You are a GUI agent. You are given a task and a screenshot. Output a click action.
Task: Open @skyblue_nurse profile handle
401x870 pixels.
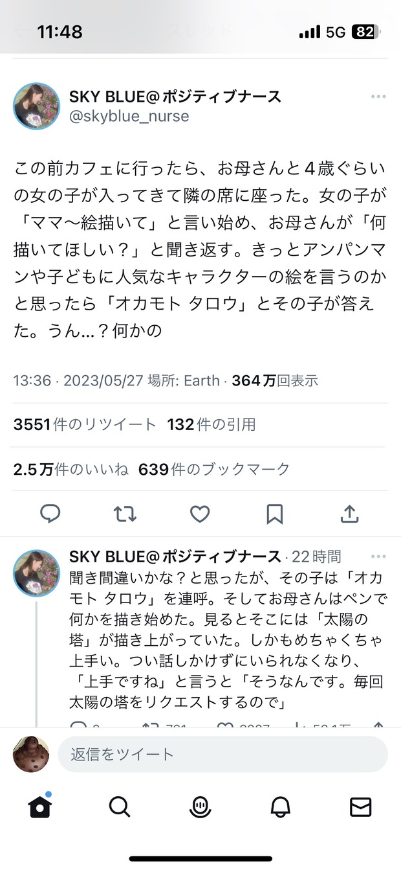pyautogui.click(x=129, y=117)
